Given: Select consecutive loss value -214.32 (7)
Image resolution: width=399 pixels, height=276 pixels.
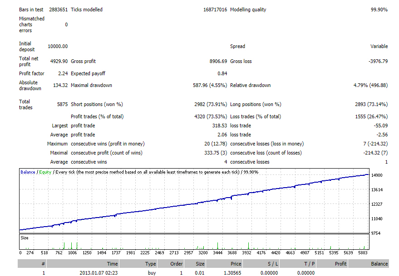Looking at the screenshot, I should click(375, 153).
